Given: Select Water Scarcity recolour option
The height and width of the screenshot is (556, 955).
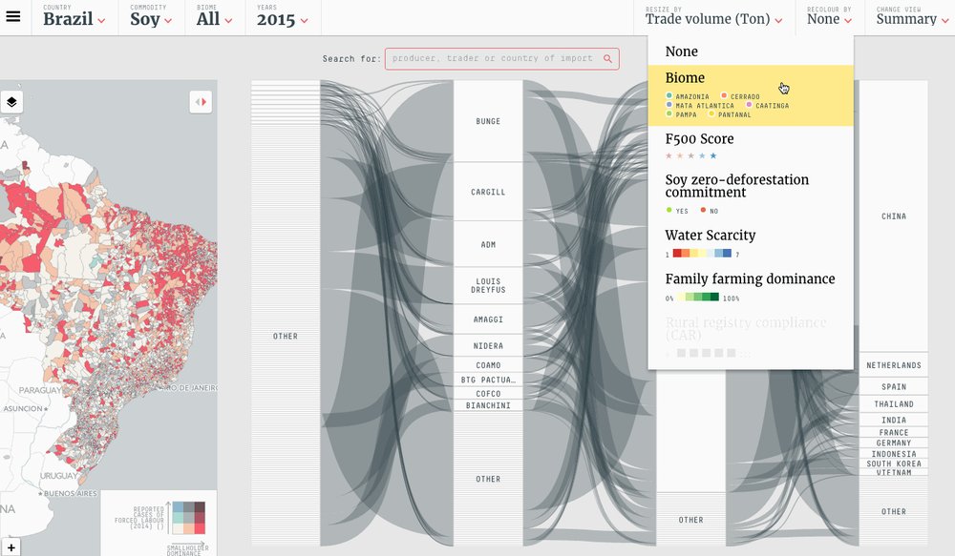Looking at the screenshot, I should click(x=751, y=243).
